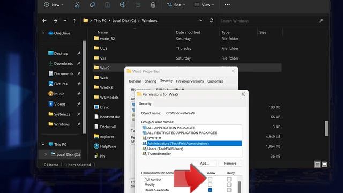Uncheck Allow for Read & execute
This screenshot has width=343, height=193.
coord(210,190)
